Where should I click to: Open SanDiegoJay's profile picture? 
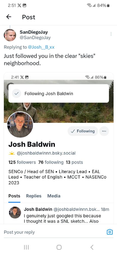(x=10, y=35)
